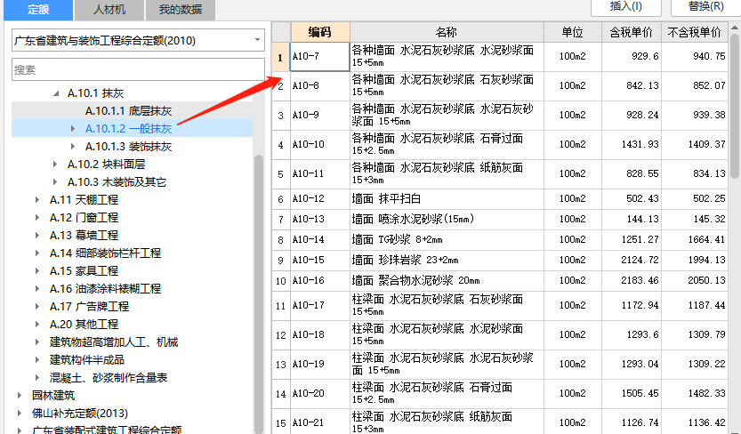Click the 编码 column header
Image resolution: width=741 pixels, height=434 pixels.
point(320,32)
